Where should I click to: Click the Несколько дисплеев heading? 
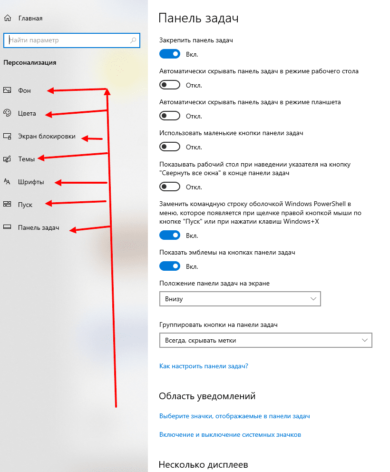coord(204,465)
